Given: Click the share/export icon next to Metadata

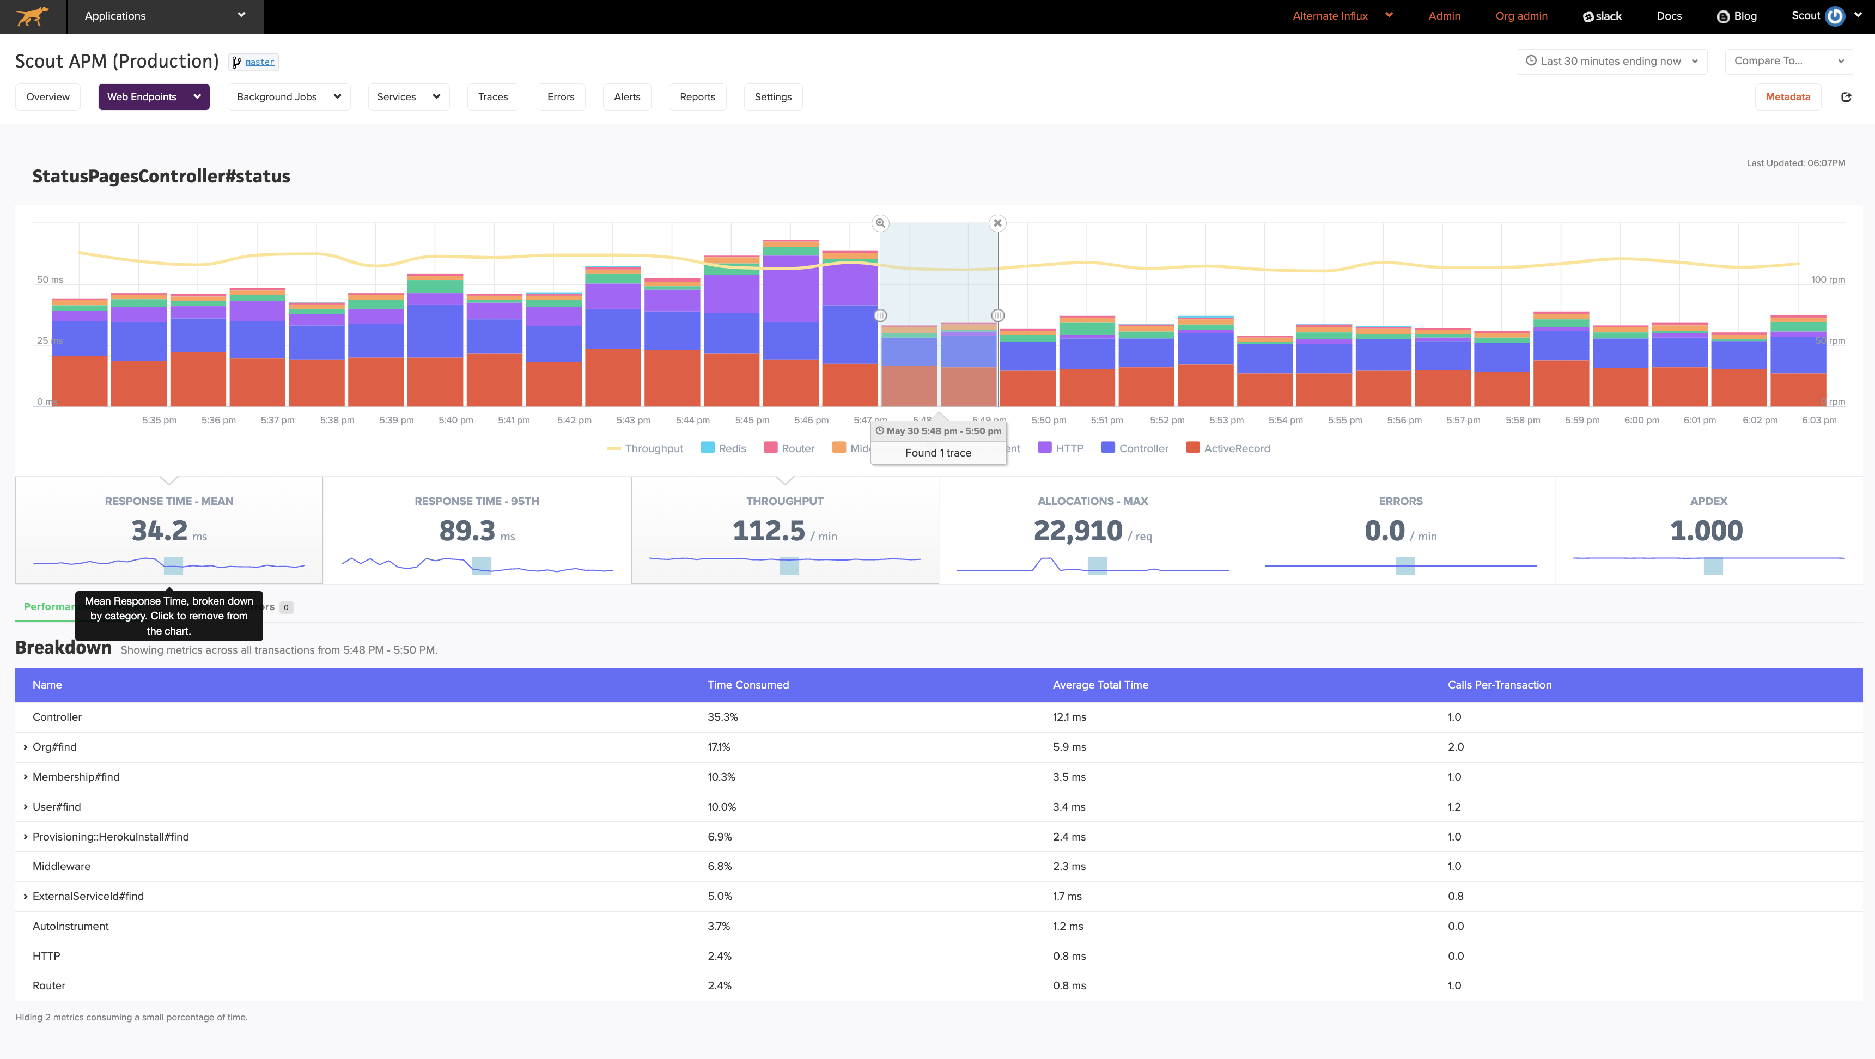Looking at the screenshot, I should (x=1846, y=97).
